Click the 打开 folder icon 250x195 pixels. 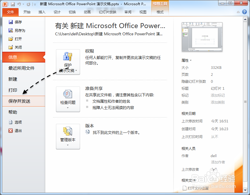tap(11, 39)
